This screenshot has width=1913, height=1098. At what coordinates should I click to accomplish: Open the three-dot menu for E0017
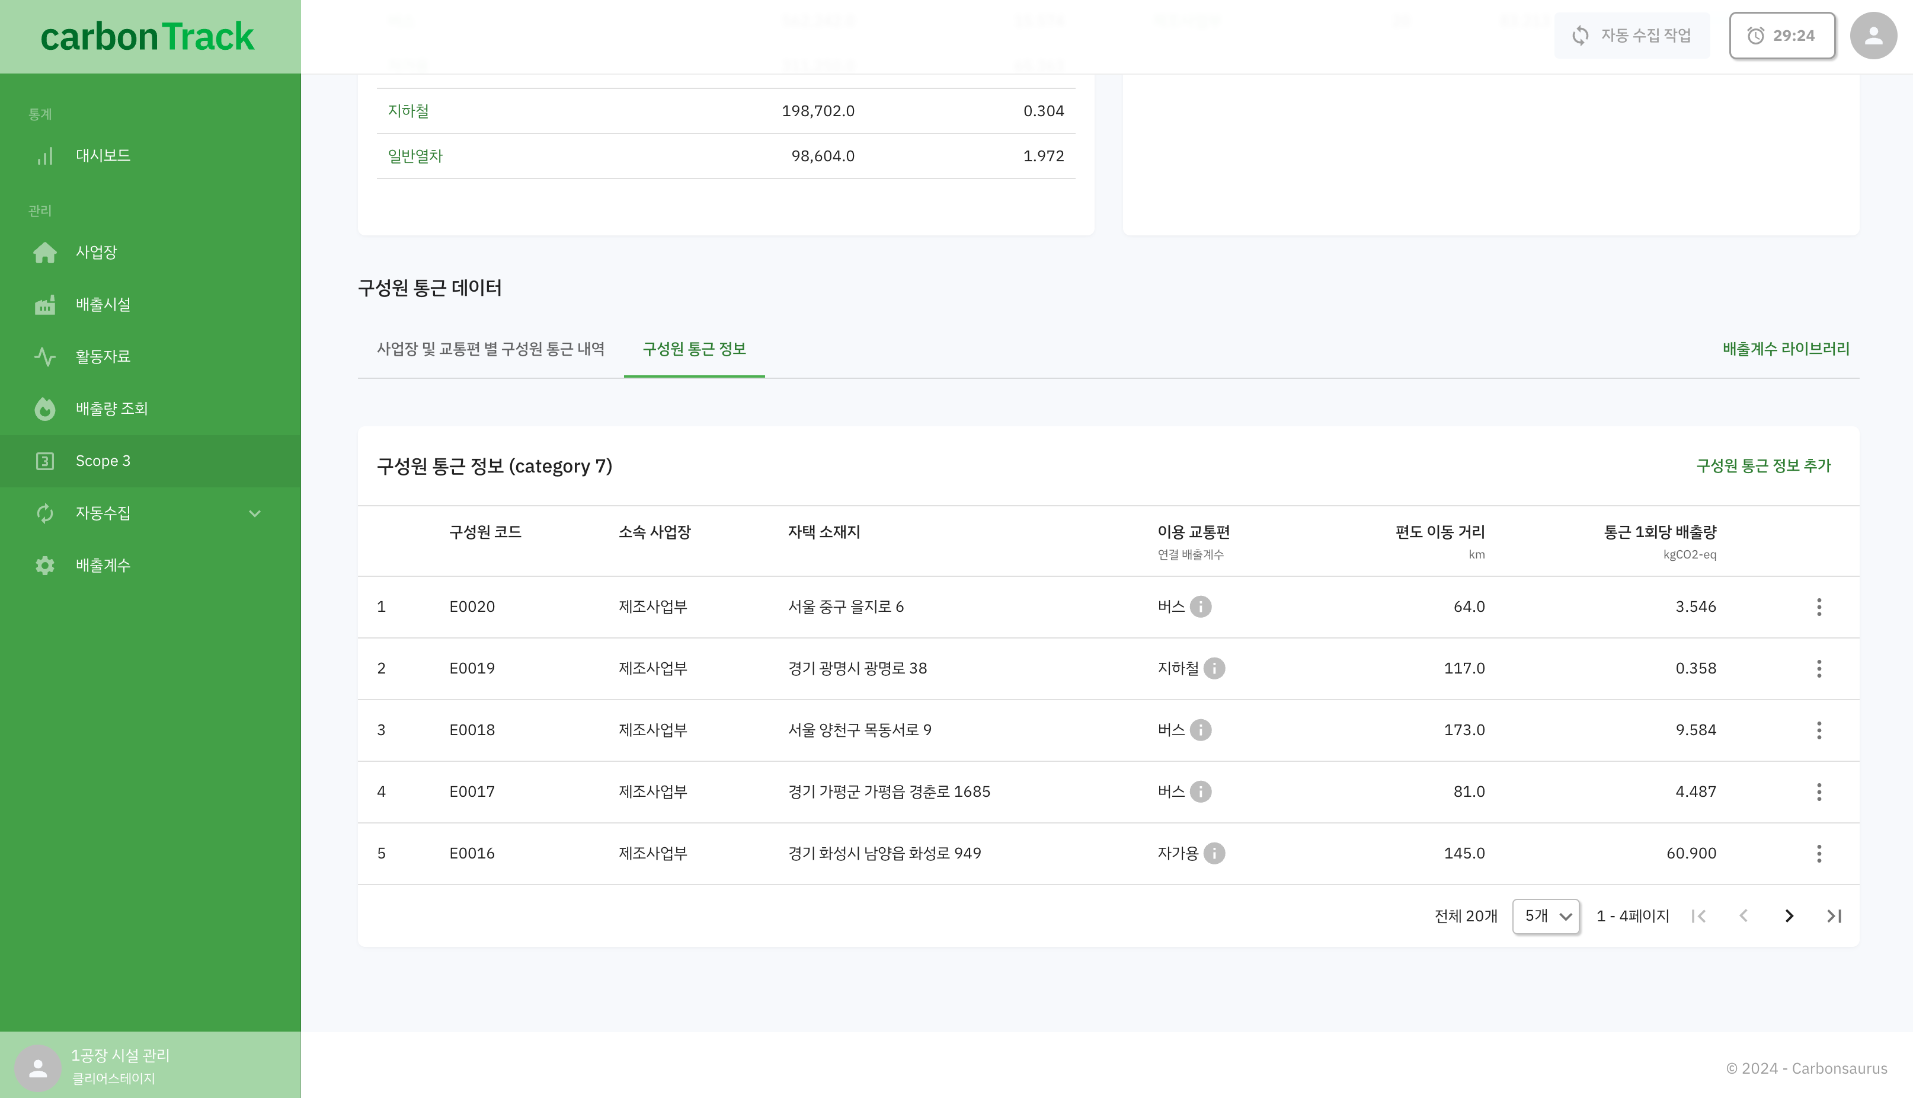(x=1819, y=793)
